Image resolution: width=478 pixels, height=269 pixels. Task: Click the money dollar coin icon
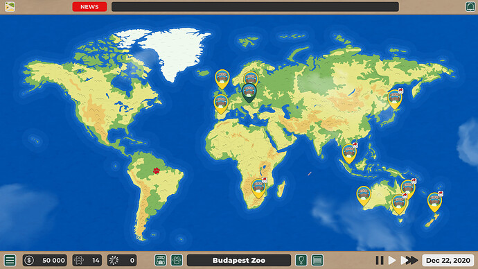point(29,261)
